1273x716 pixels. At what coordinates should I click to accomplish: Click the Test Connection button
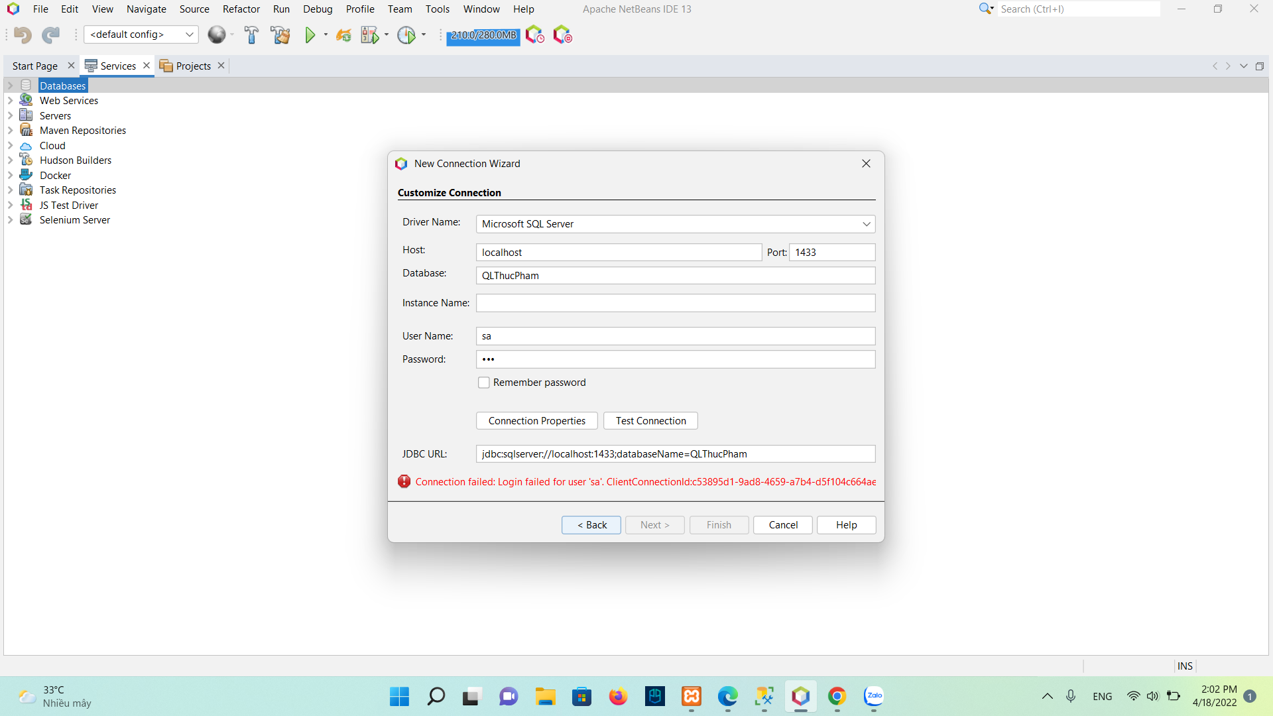(x=650, y=421)
